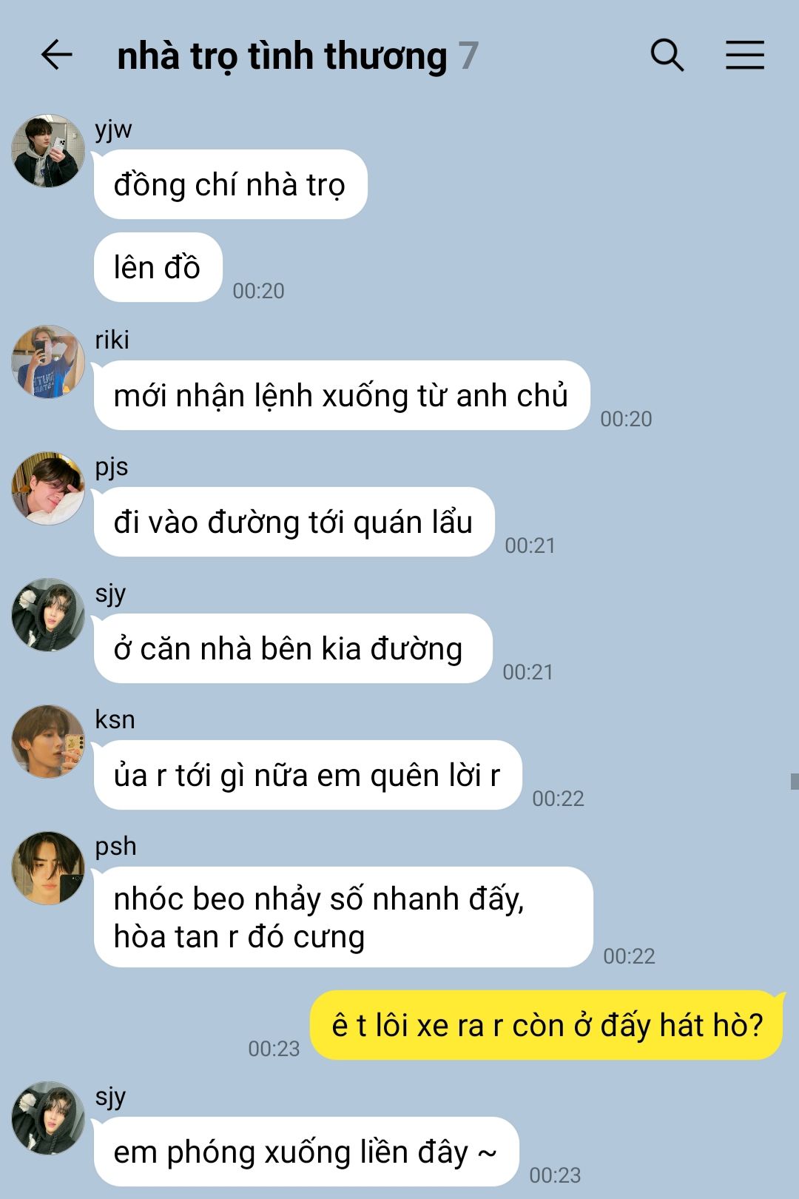Select the message 'đồng chí nhà trọ'

[x=230, y=184]
